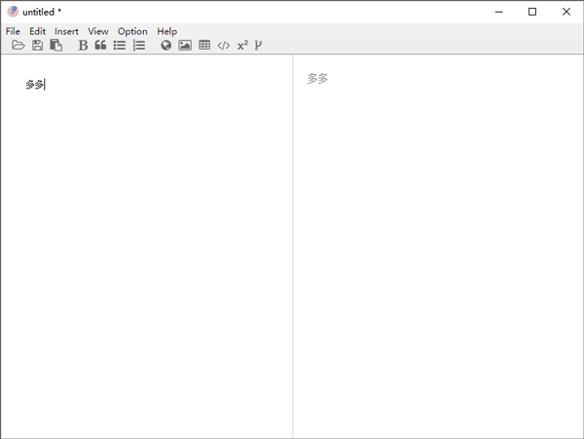
Task: Click the app logo in title bar
Action: tap(13, 12)
